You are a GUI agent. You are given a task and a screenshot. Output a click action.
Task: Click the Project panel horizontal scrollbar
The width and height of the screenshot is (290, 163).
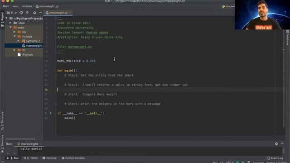tap(20, 139)
